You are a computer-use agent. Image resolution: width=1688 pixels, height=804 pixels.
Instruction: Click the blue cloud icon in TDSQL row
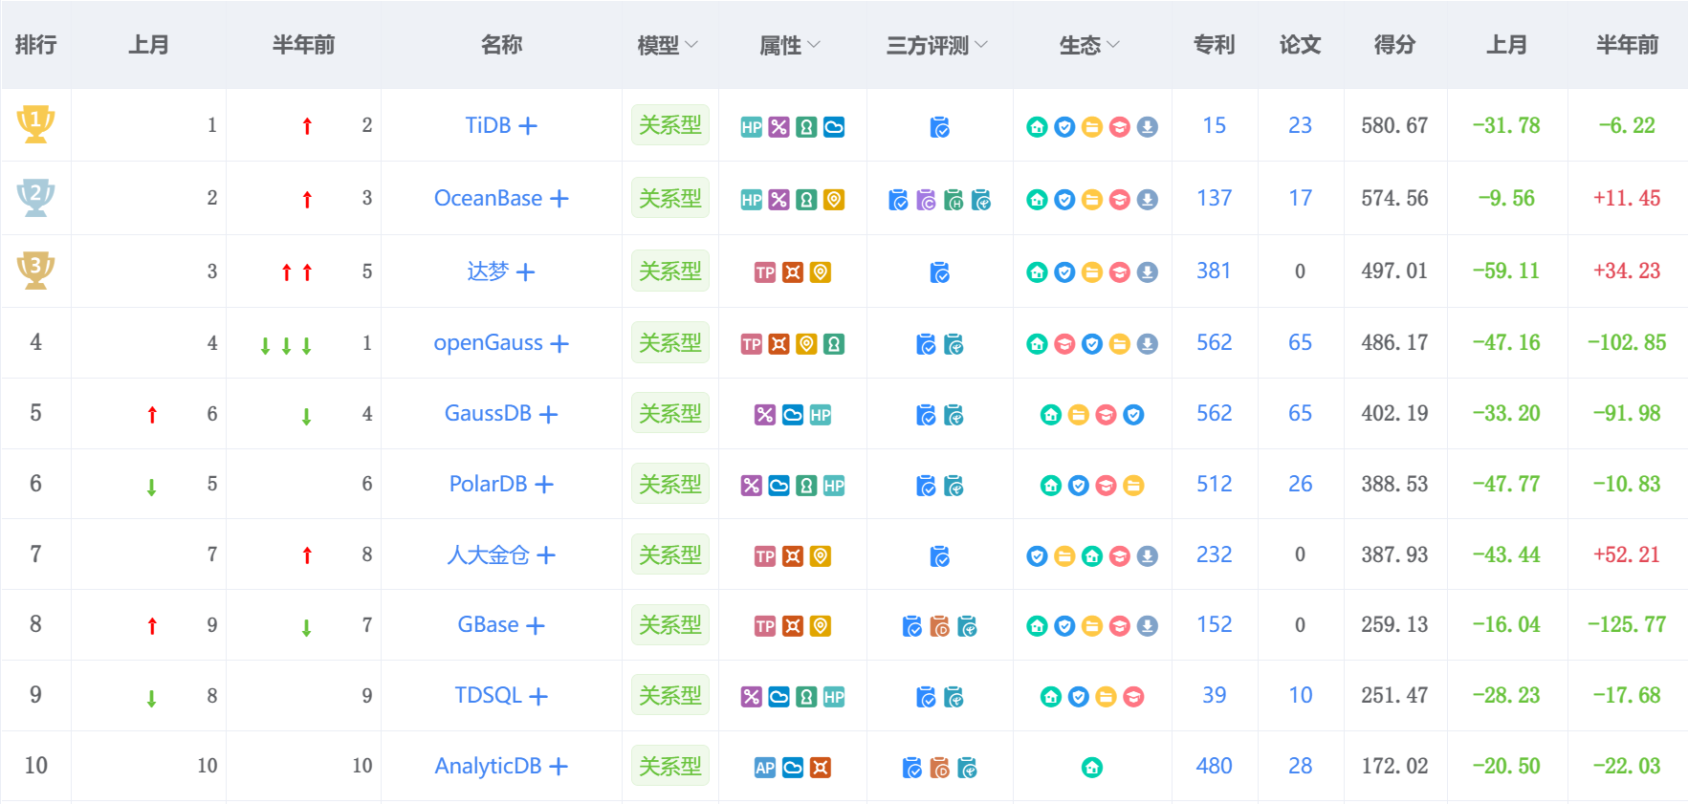(x=779, y=697)
